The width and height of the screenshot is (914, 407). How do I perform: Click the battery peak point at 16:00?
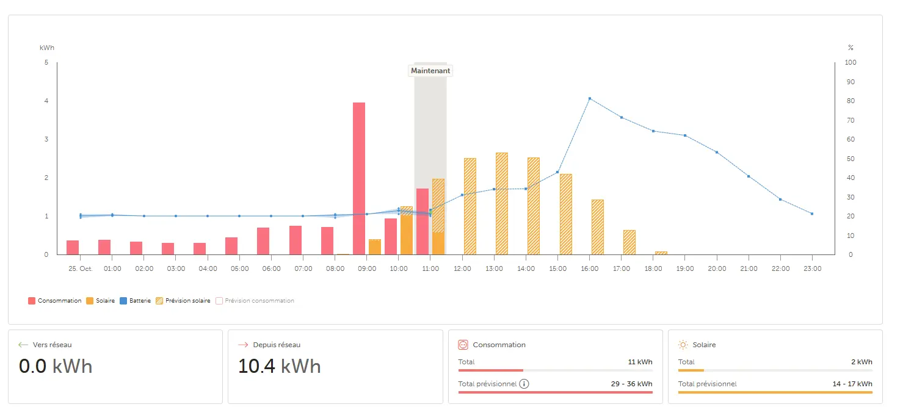590,98
